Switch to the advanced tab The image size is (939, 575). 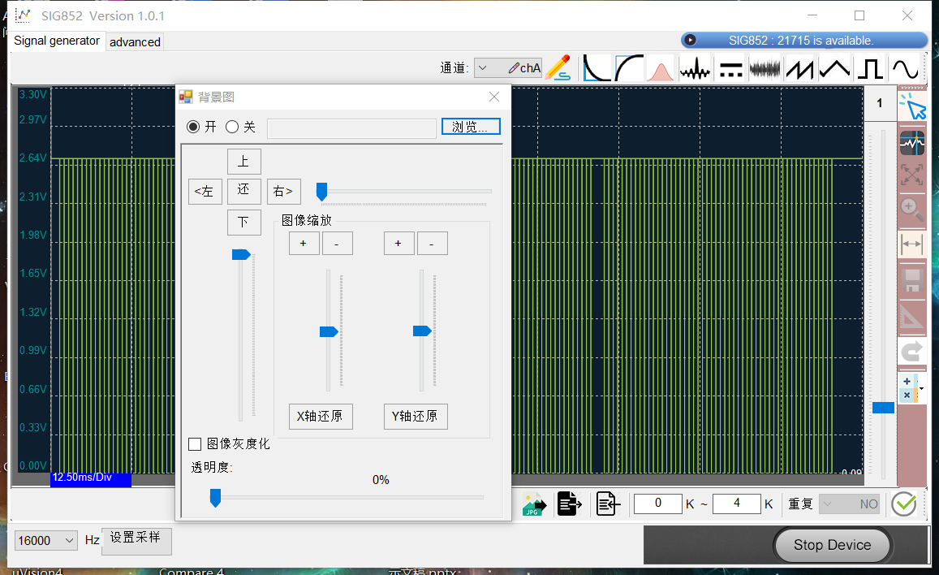click(x=135, y=42)
